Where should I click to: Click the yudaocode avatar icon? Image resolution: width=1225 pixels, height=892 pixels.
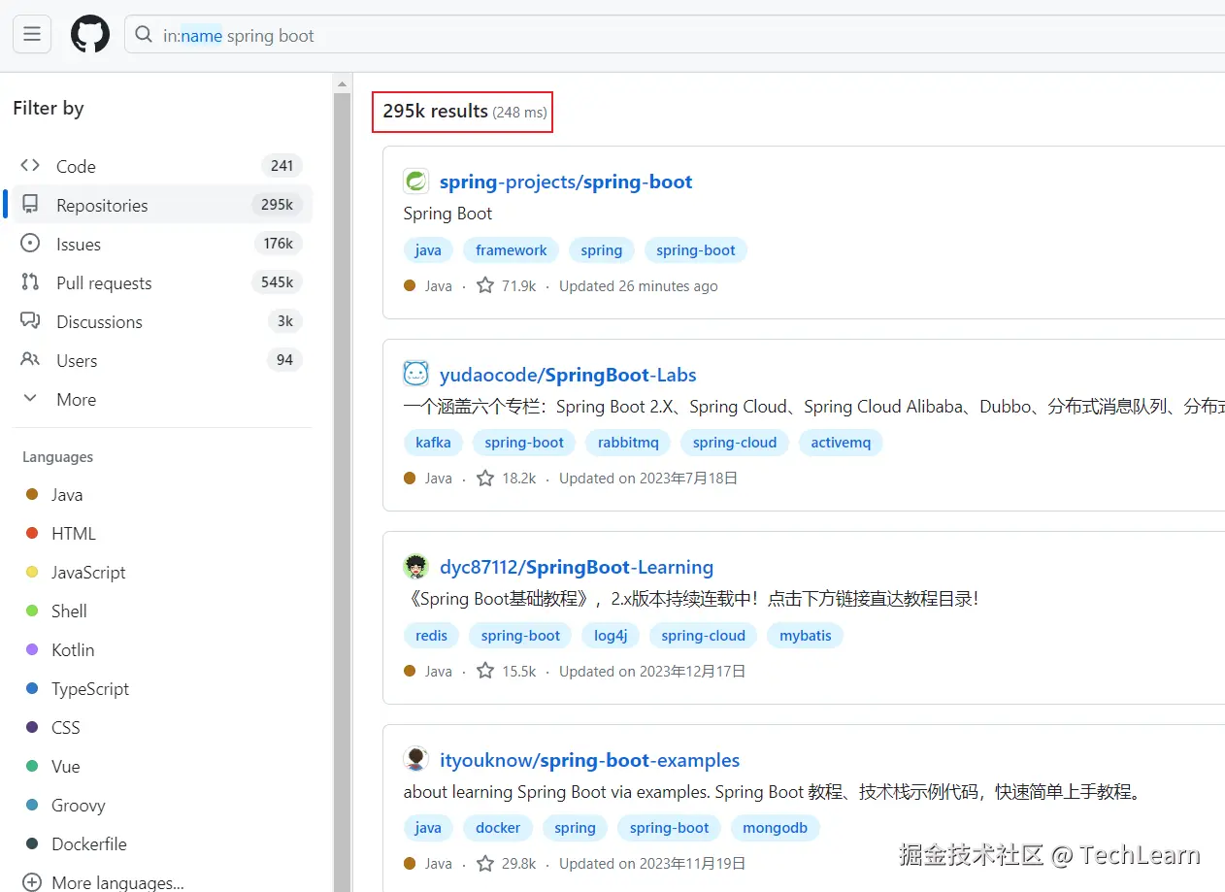click(416, 374)
